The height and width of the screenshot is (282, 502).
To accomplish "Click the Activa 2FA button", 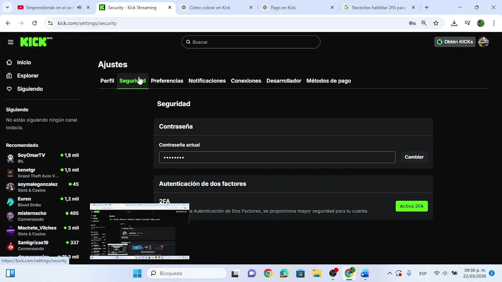I will coord(411,206).
